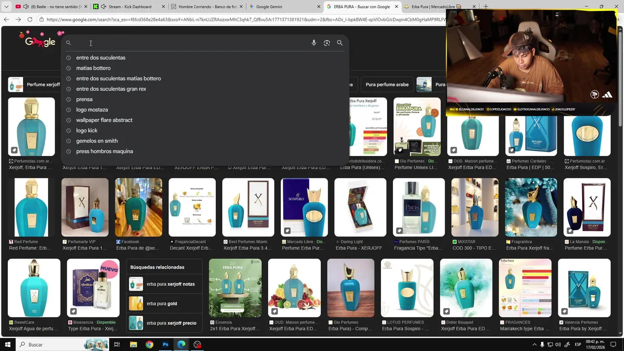The height and width of the screenshot is (351, 624).
Task: Open LOTUS PERFUMES Erba Pura Sospiro thumbnail
Action: coord(407,288)
